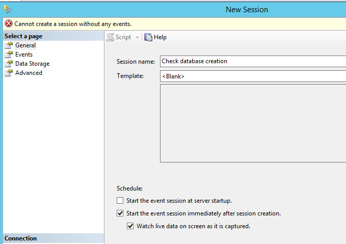Switch to the Data Storage page
Viewport: 346px width, 244px height.
32,64
